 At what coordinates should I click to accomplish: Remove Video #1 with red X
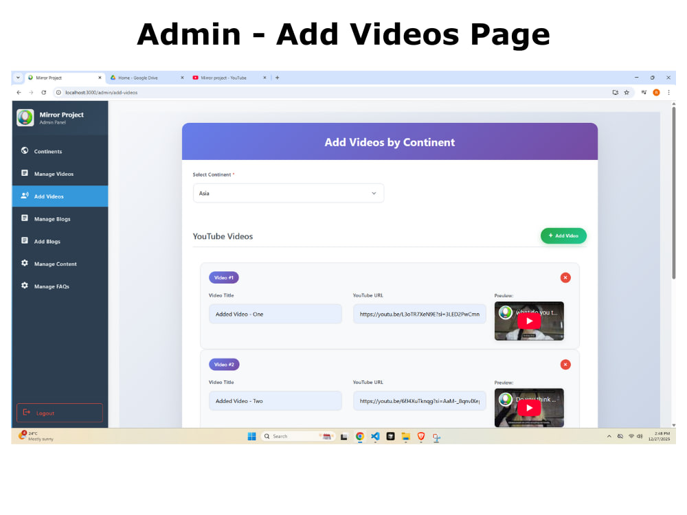tap(565, 277)
